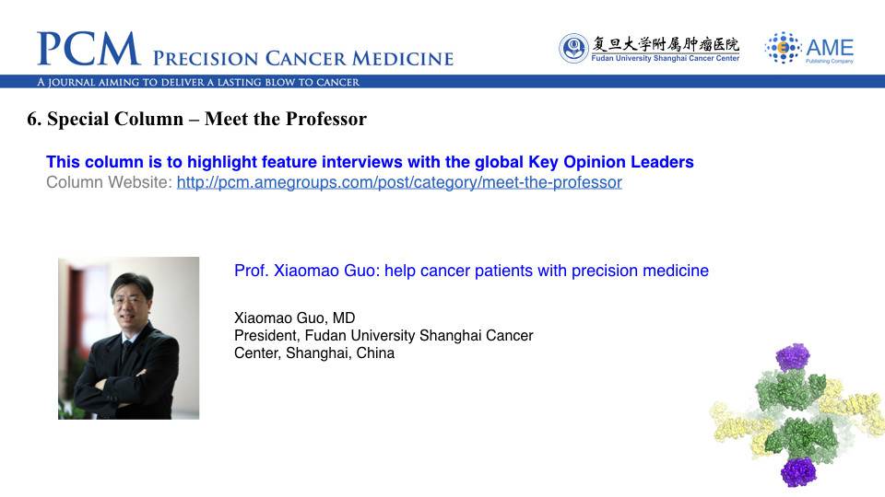Click the Chinese hospital name characters

[665, 44]
